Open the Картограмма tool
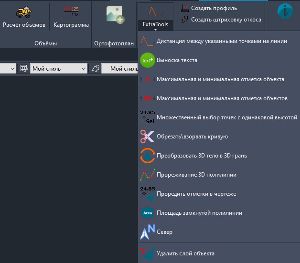Viewport: 300px width, 263px height. [71, 12]
